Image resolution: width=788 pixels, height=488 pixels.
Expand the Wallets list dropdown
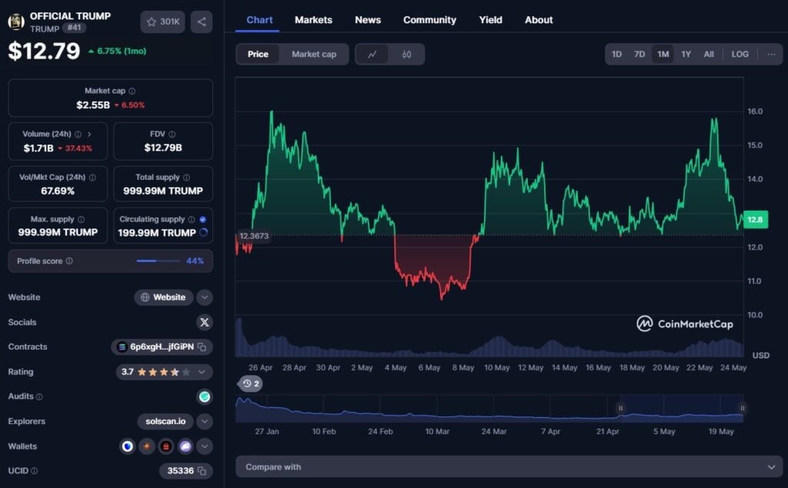point(204,447)
